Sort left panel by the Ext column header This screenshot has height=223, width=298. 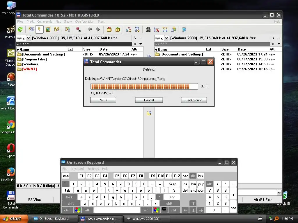coord(74,49)
